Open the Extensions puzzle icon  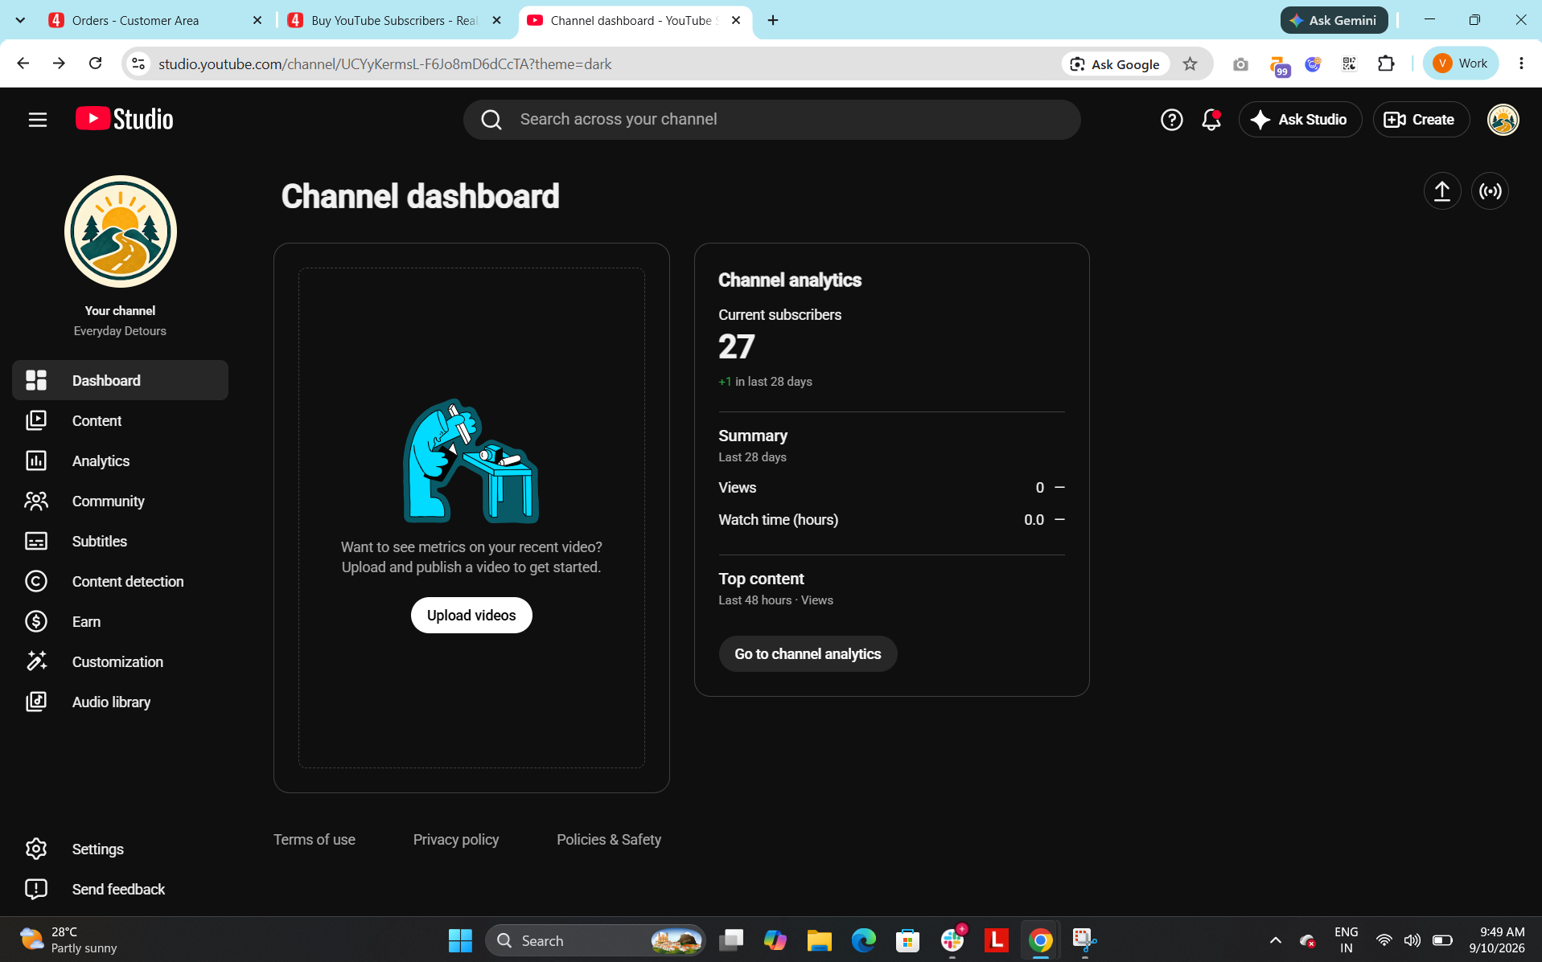click(x=1386, y=63)
